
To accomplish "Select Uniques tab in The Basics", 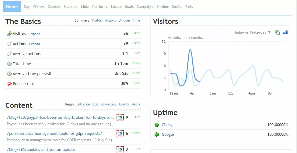I will click(x=124, y=20).
